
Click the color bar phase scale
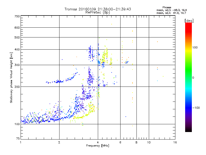point(188,77)
